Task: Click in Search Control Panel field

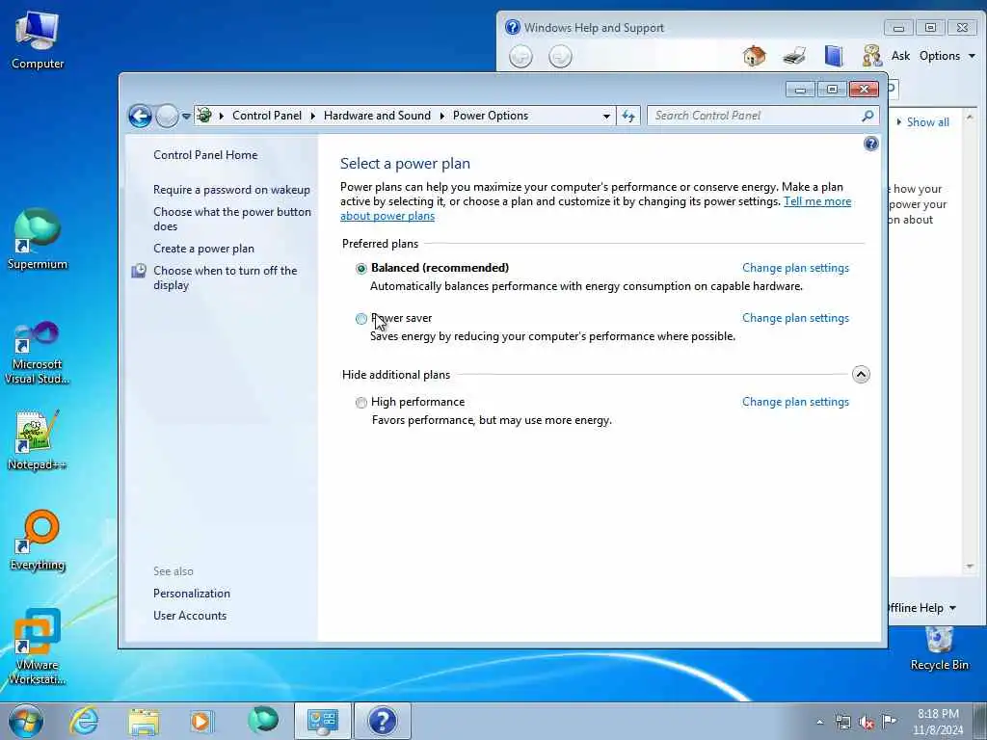Action: pyautogui.click(x=756, y=116)
